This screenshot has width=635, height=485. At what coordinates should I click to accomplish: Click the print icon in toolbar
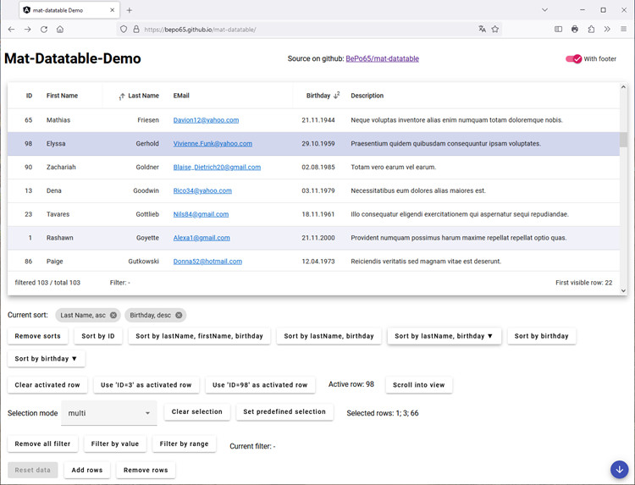[x=575, y=29]
